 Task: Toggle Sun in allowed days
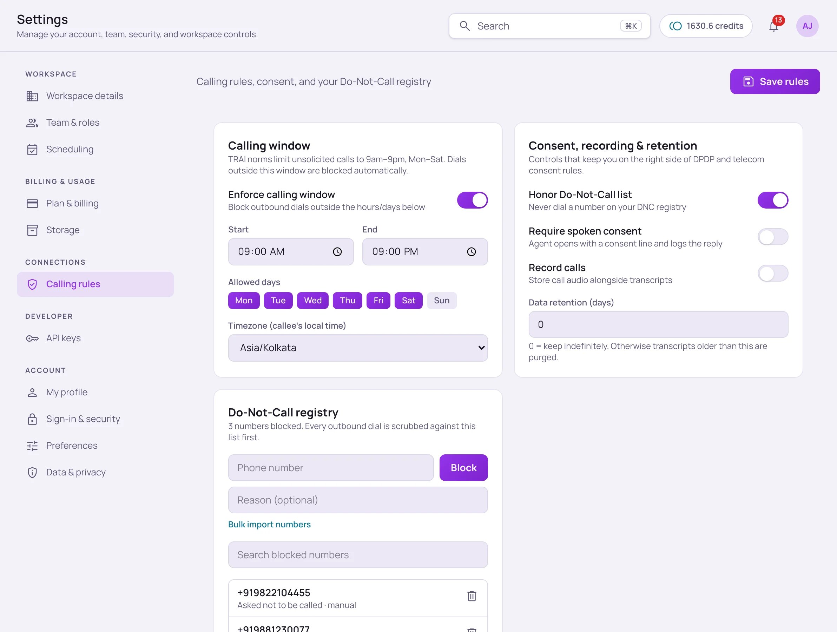(442, 301)
